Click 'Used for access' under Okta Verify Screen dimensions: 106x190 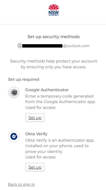tap(41, 157)
